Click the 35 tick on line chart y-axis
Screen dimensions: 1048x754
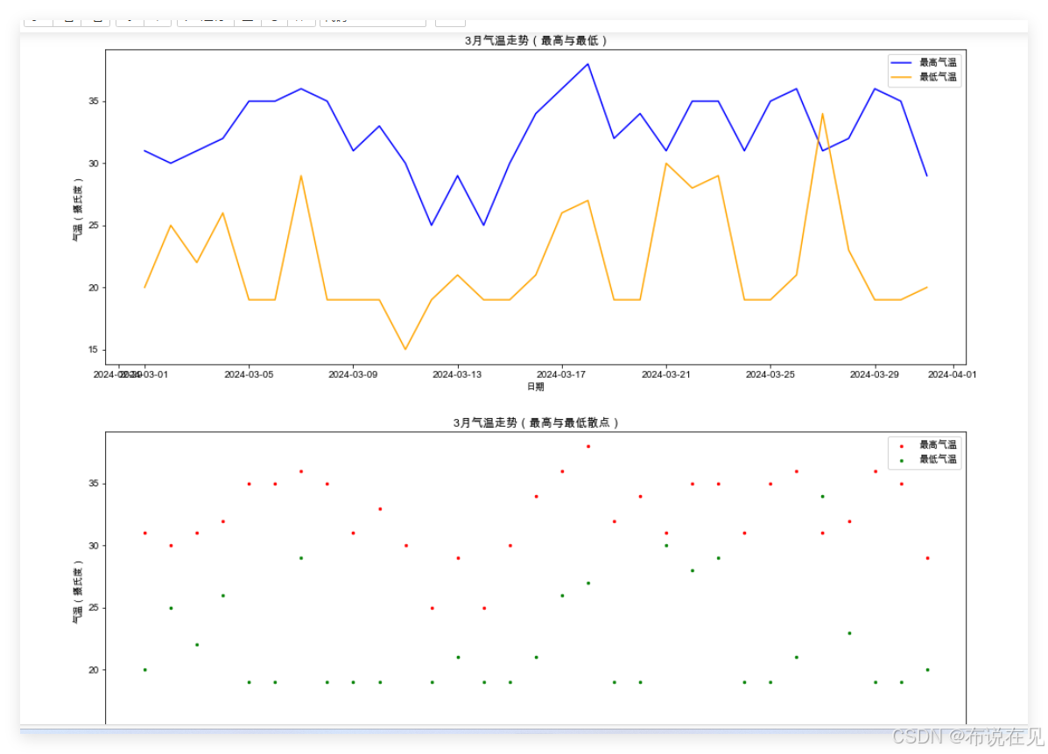point(94,101)
